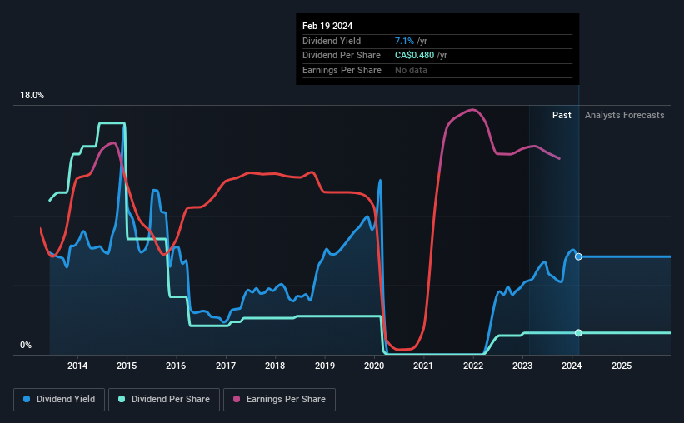
Task: Click the teal Dividend Per Share legend dot
Action: 122,399
